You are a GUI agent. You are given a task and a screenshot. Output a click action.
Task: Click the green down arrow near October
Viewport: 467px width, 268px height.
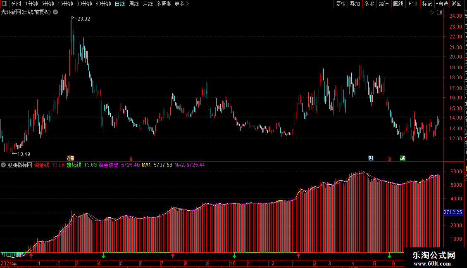click(234, 256)
